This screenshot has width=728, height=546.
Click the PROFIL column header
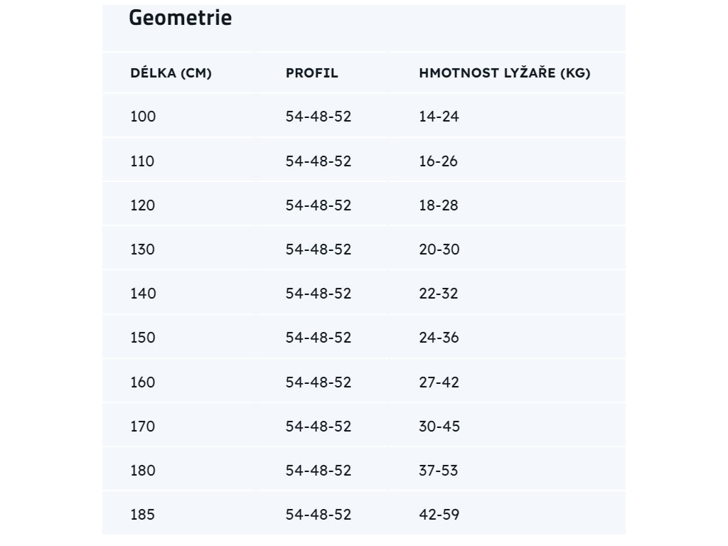[311, 73]
